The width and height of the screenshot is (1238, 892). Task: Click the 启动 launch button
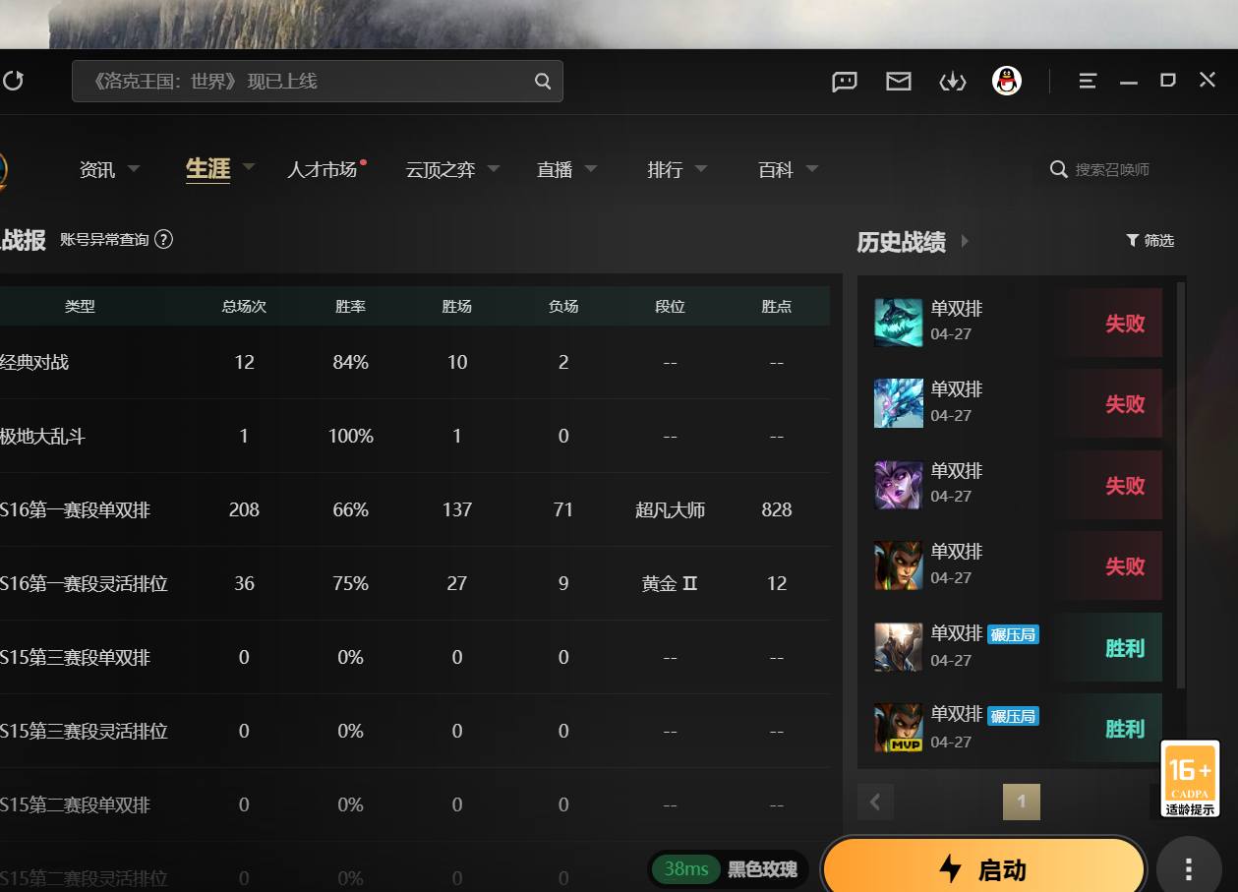pos(983,867)
